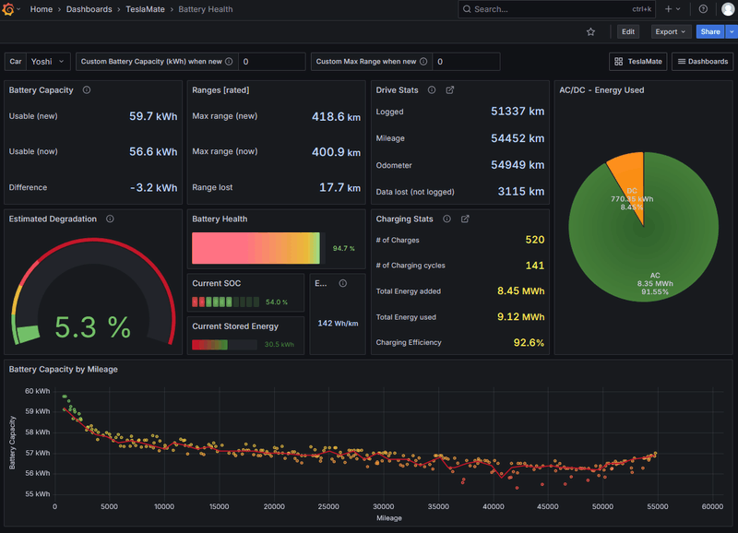The image size is (738, 533).
Task: Open the TeslaMate dashboards link
Action: (x=637, y=62)
